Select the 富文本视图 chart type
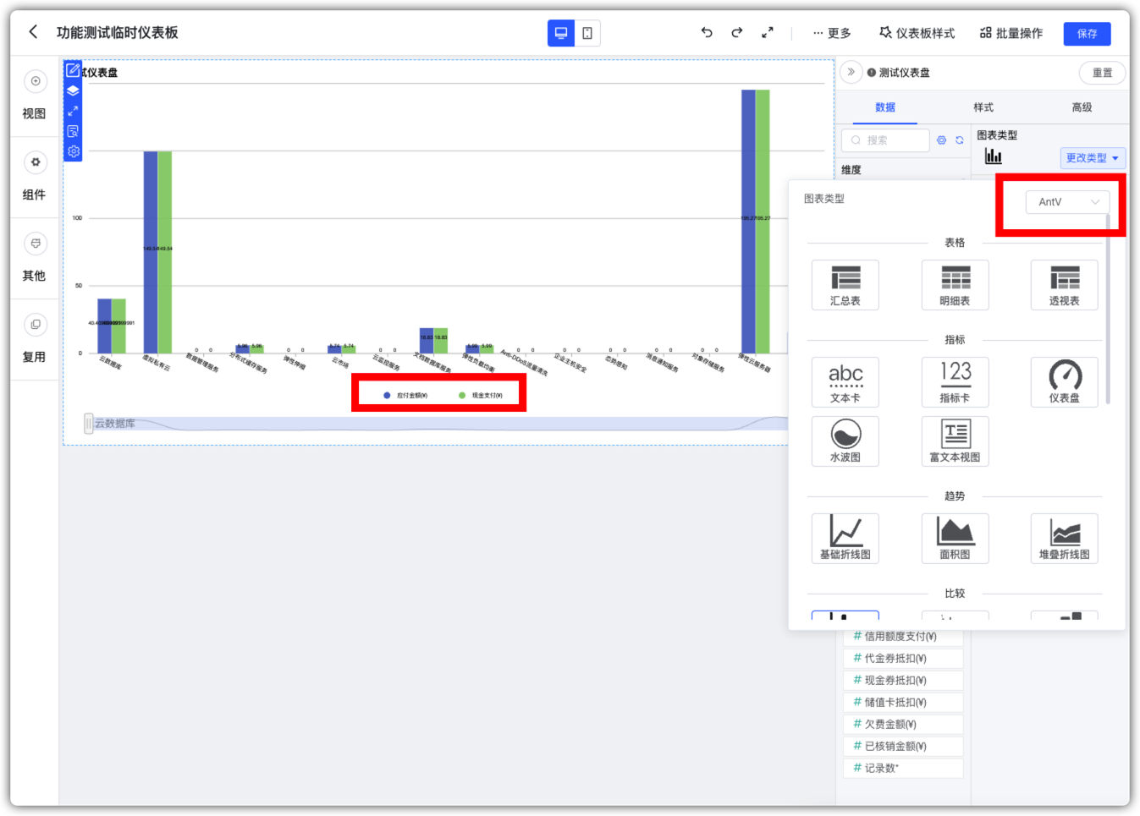Screen dimensions: 1140x816 point(955,441)
